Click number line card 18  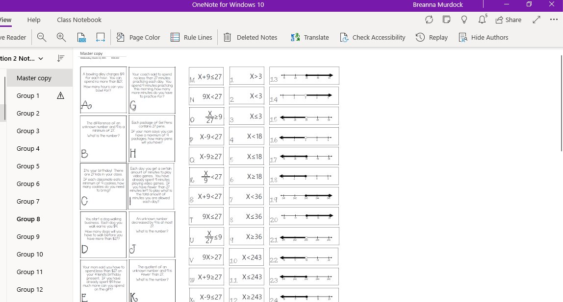(x=304, y=176)
